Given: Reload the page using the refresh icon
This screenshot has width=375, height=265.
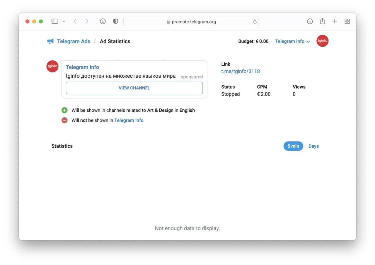Looking at the screenshot, I should click(255, 22).
